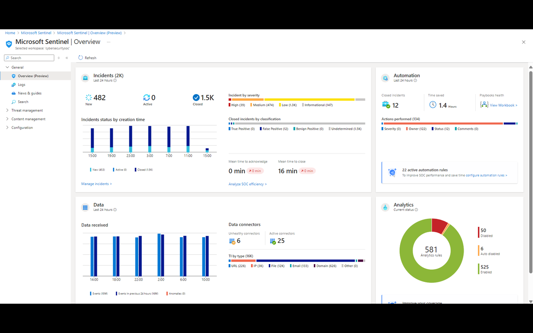Click the Enabled 525 analytics legend entry
The width and height of the screenshot is (533, 333).
pos(485,269)
